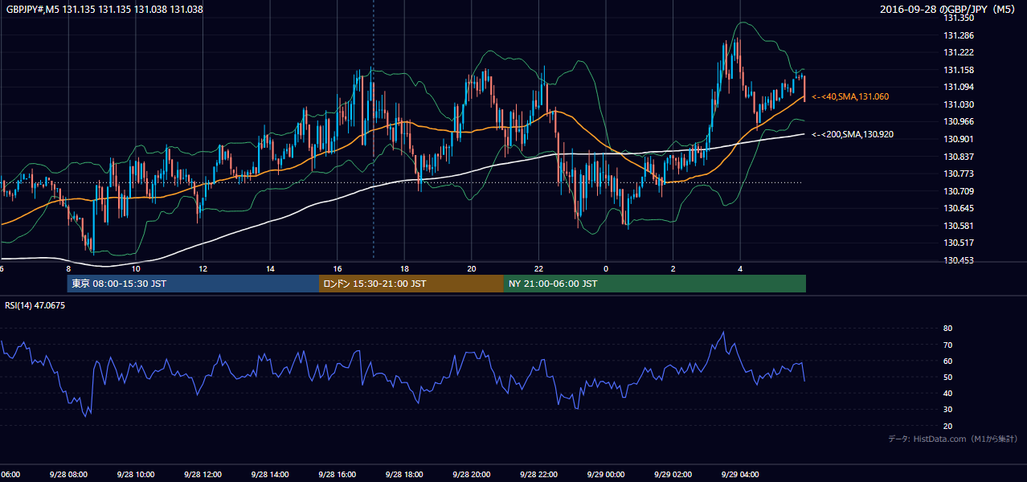The height and width of the screenshot is (482, 1027).
Task: Pick price level 130.901
Action: 959,139
